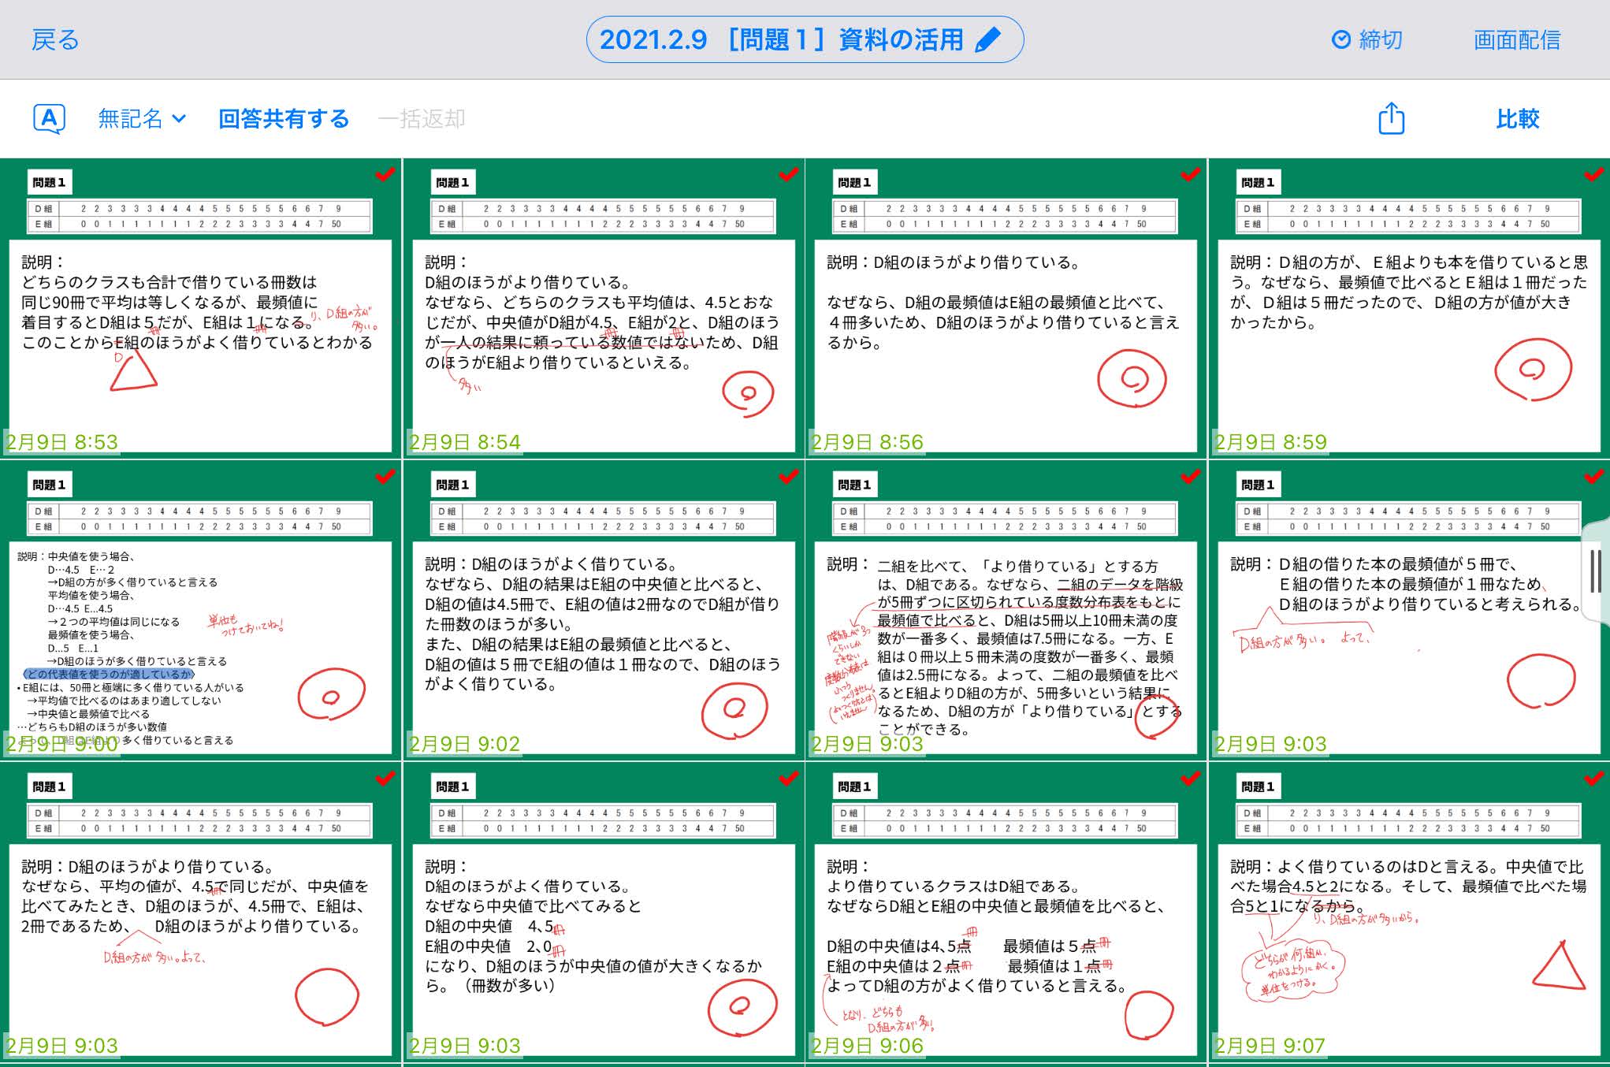Screen dimensions: 1610x1067
Task: Click 一括返却 option
Action: click(x=422, y=119)
